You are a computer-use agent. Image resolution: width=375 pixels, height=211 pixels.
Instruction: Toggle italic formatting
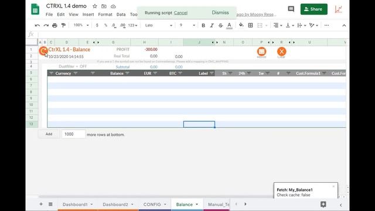point(212,25)
